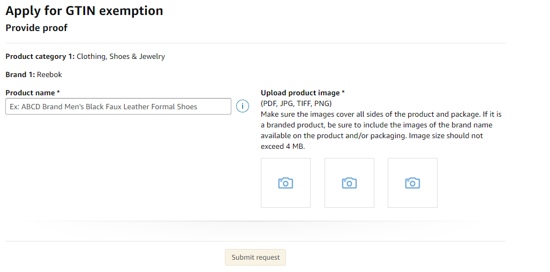Click the asterisk after "Product name"

pos(59,93)
